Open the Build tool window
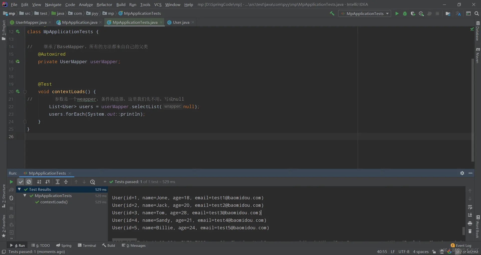 pos(109,246)
